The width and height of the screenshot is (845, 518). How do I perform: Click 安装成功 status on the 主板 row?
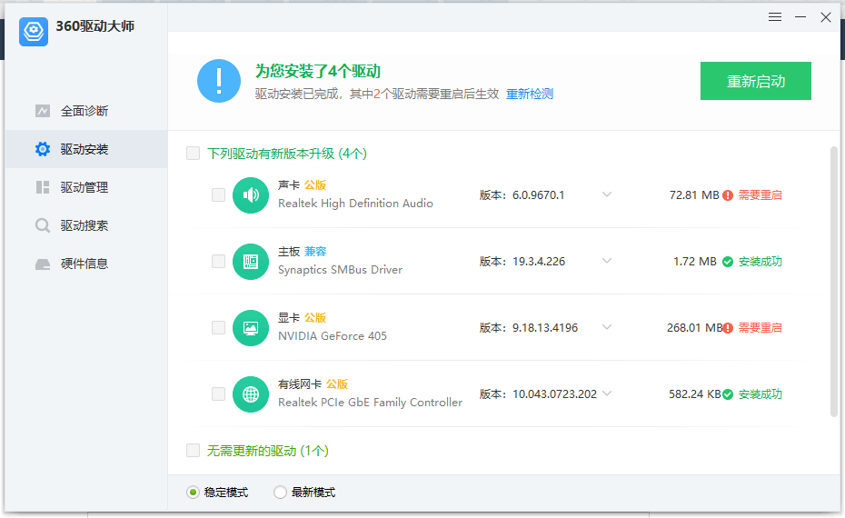pyautogui.click(x=760, y=262)
